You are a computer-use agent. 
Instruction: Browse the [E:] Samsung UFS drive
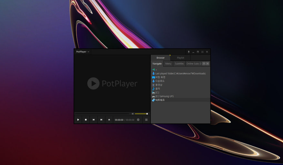click(x=180, y=96)
